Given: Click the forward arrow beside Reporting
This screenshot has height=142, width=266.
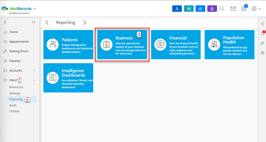Looking at the screenshot, I should [x=84, y=23].
